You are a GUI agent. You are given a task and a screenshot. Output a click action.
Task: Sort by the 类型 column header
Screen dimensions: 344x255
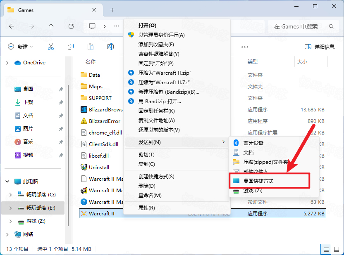click(x=253, y=62)
